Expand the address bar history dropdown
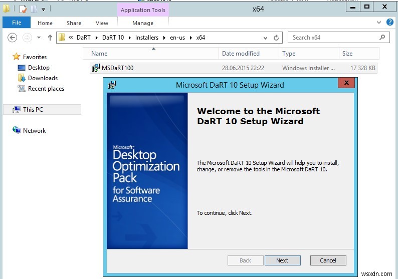The height and width of the screenshot is (279, 398). (x=265, y=38)
